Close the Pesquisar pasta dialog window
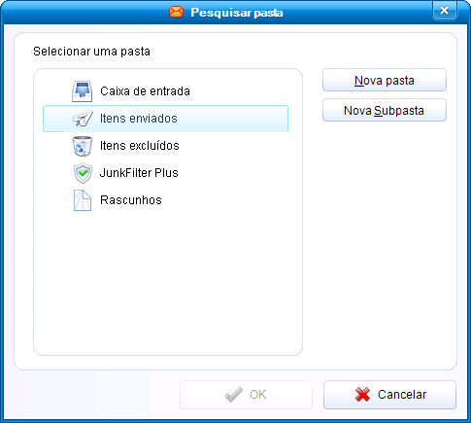The height and width of the screenshot is (423, 471). [445, 11]
